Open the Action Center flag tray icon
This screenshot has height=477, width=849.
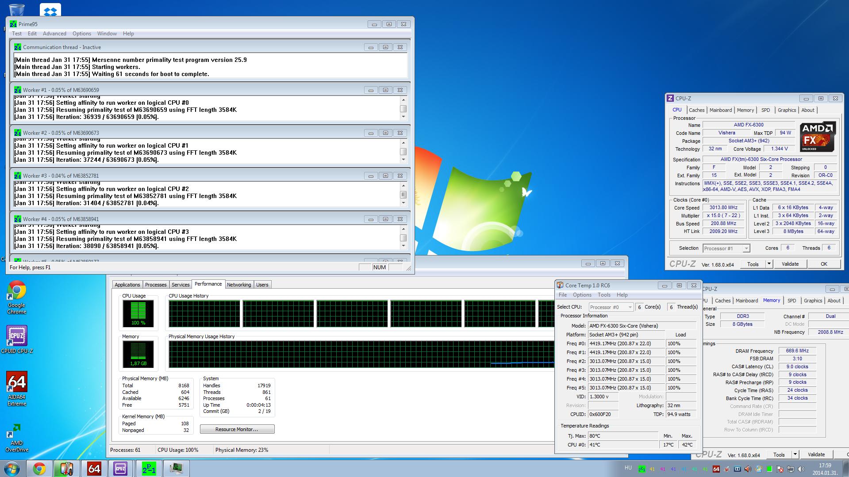tap(780, 469)
